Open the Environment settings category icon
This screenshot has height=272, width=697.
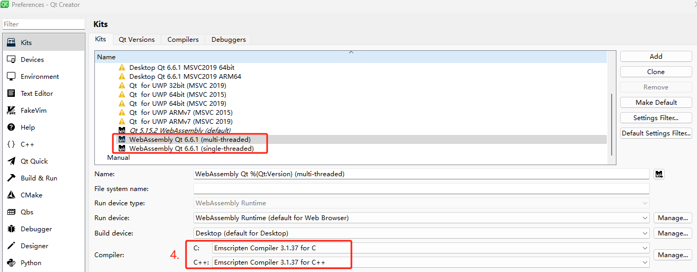(11, 76)
